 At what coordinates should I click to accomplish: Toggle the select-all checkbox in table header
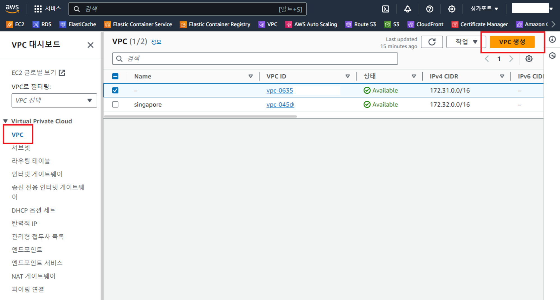point(115,76)
